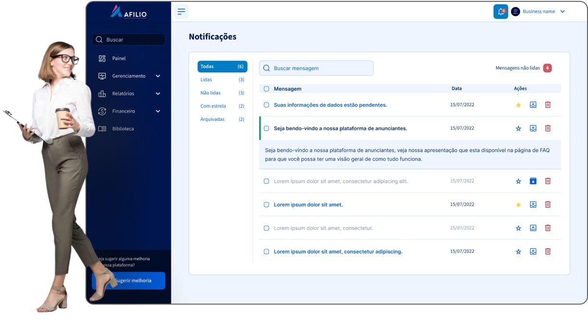Tick checkbox for 'Suas informações de dados' message
This screenshot has width=588, height=324.
(266, 105)
